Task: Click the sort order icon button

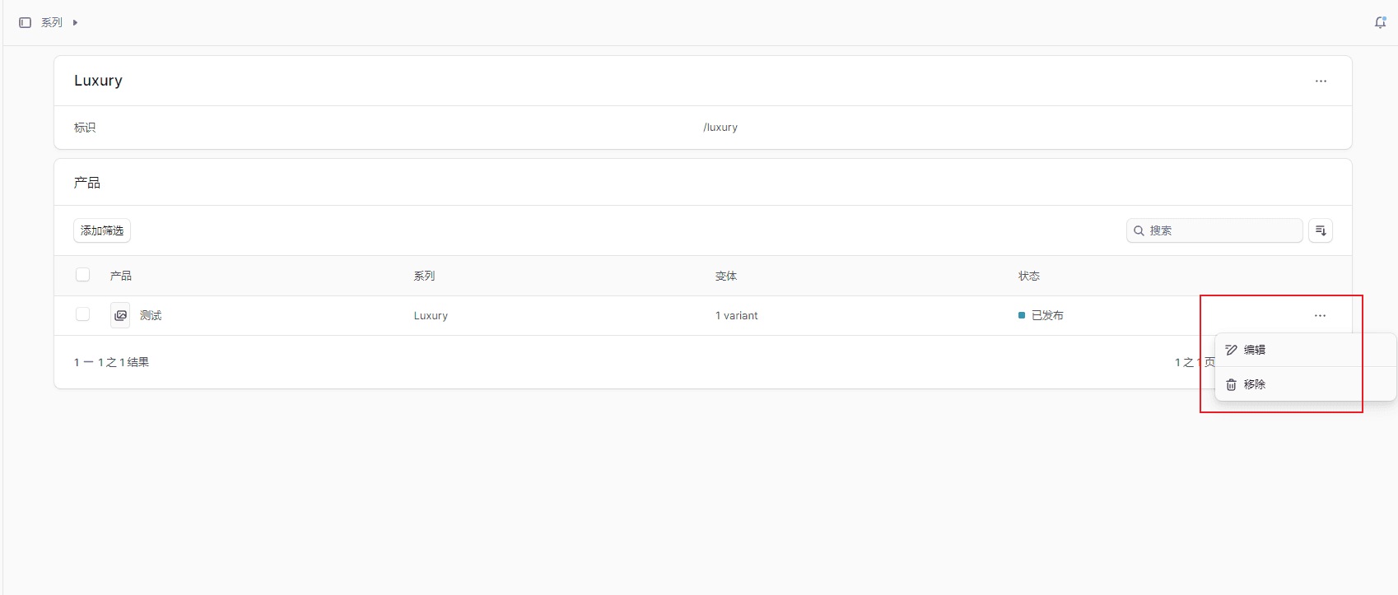Action: click(x=1320, y=230)
